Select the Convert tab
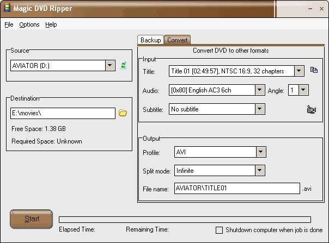Viewport: 329px width, 243px height. point(177,40)
